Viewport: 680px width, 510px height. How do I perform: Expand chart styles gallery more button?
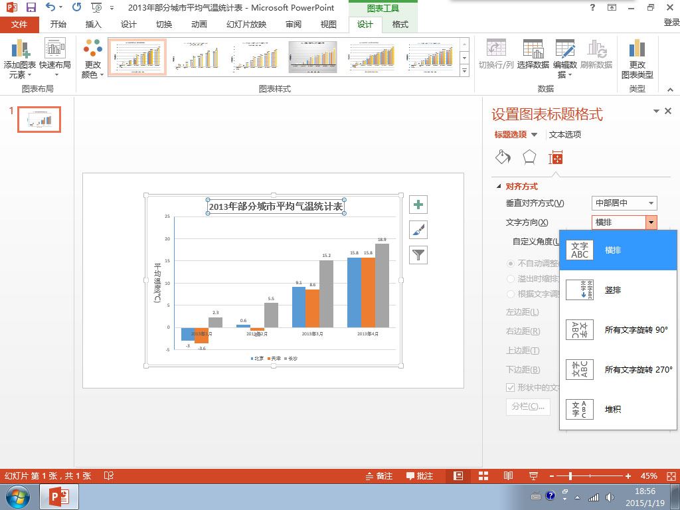(x=464, y=70)
